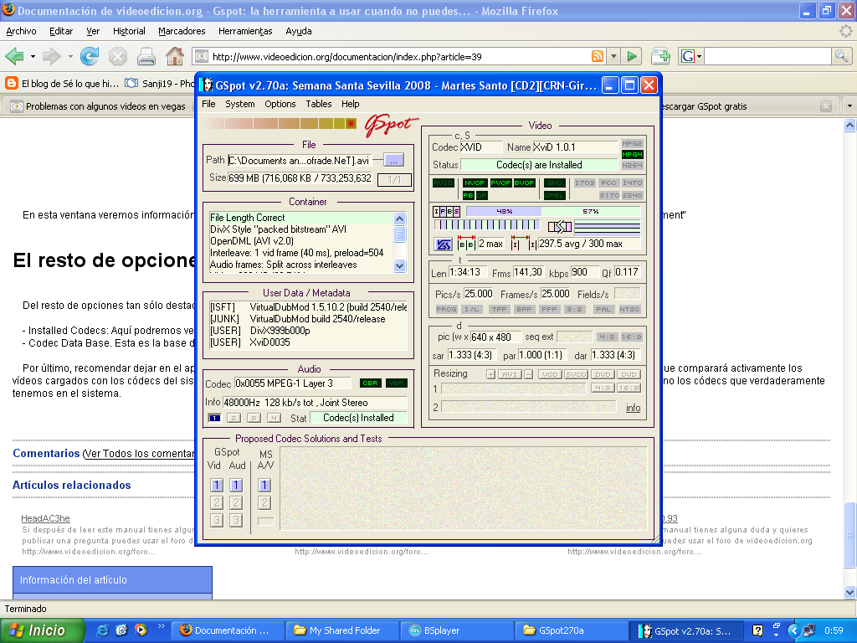Click the stop loading icon in Firefox
857x643 pixels.
click(117, 56)
